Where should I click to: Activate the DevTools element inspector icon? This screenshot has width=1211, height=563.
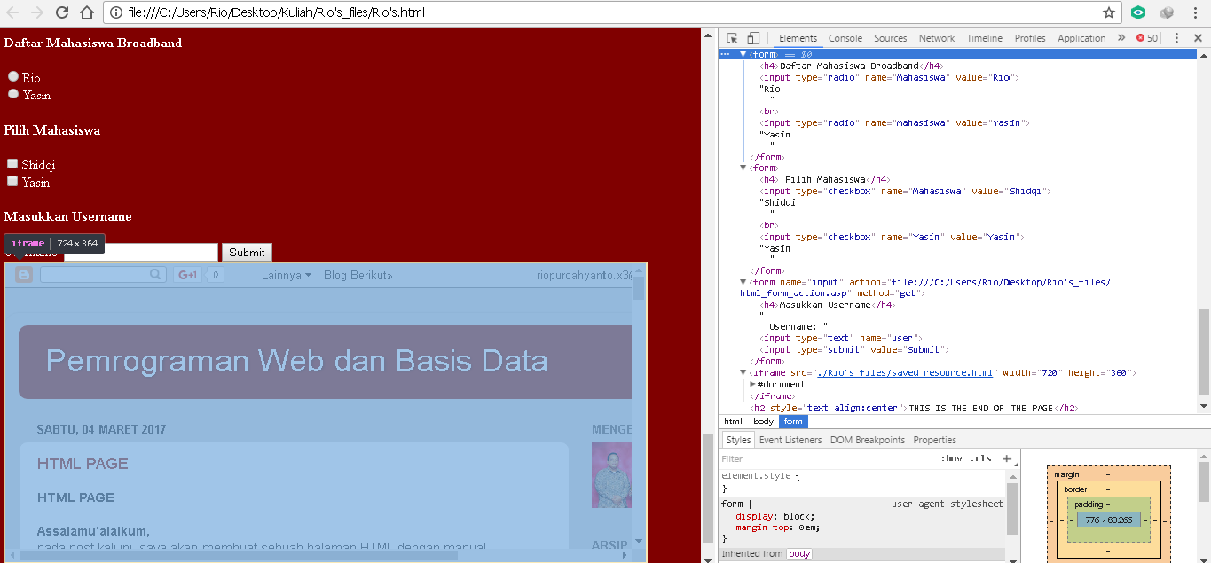[x=732, y=38]
